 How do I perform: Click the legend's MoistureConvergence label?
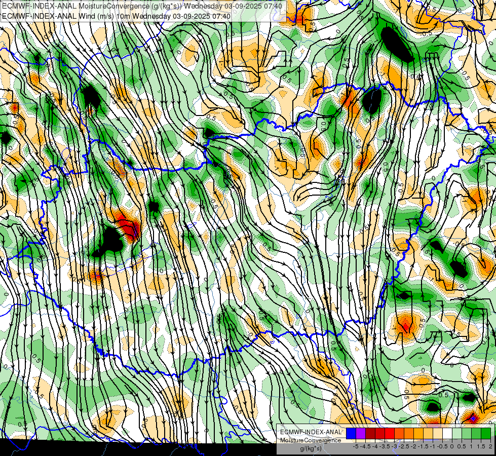(x=311, y=440)
